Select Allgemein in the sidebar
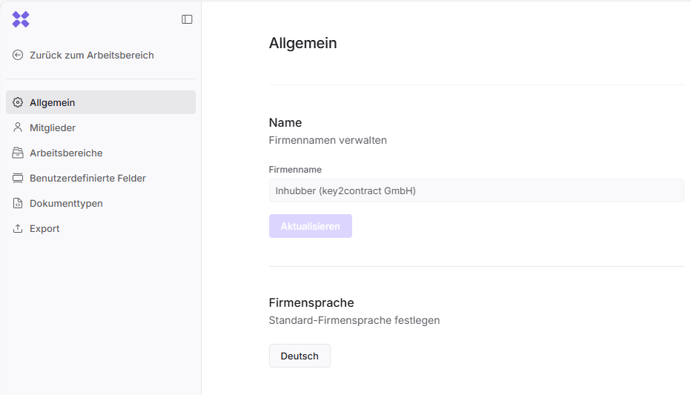691x395 pixels. coord(53,102)
